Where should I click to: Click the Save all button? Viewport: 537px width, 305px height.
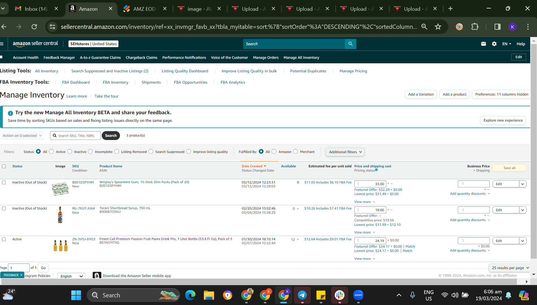509,168
